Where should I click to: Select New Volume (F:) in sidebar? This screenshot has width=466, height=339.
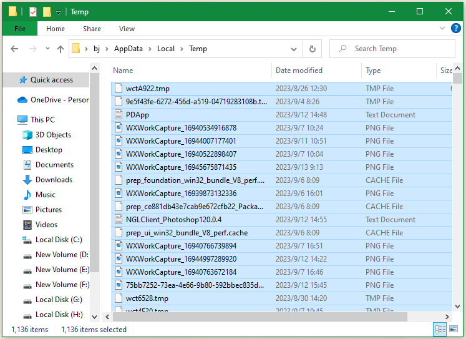point(56,285)
